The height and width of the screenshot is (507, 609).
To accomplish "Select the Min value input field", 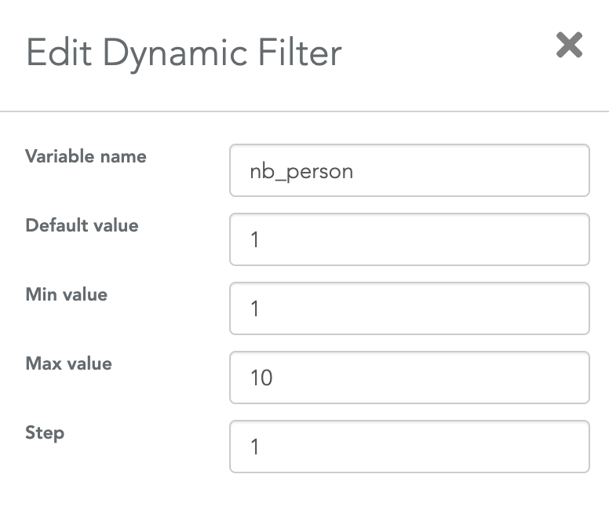I will pyautogui.click(x=410, y=308).
